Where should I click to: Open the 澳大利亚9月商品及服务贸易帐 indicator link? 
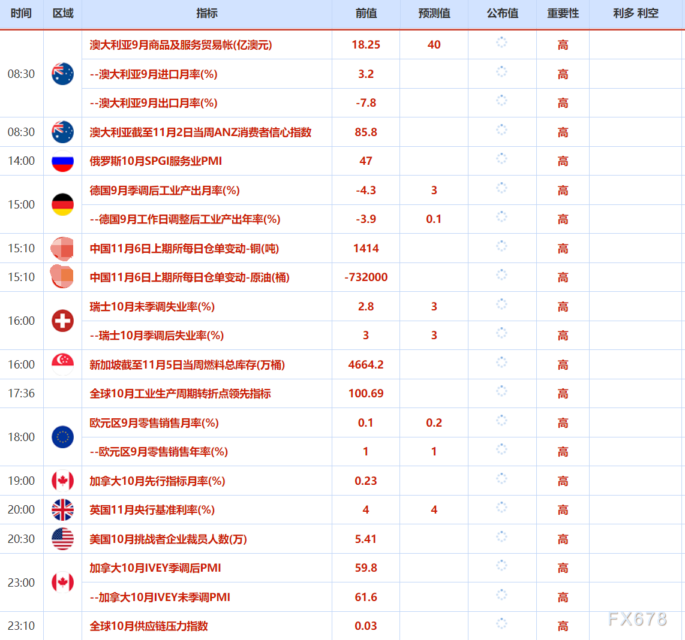pos(180,44)
